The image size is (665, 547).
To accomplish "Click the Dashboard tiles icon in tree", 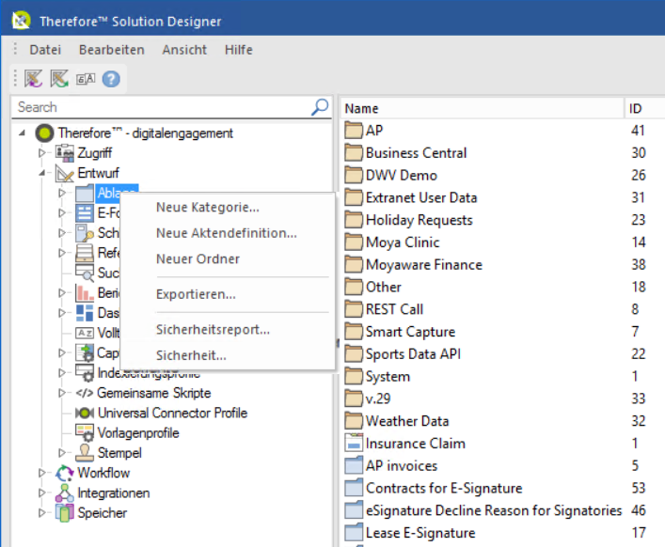I will click(85, 313).
